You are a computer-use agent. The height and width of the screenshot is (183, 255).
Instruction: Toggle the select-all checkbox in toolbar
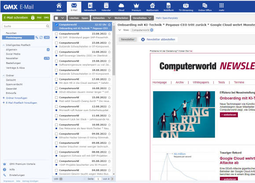click(x=56, y=18)
